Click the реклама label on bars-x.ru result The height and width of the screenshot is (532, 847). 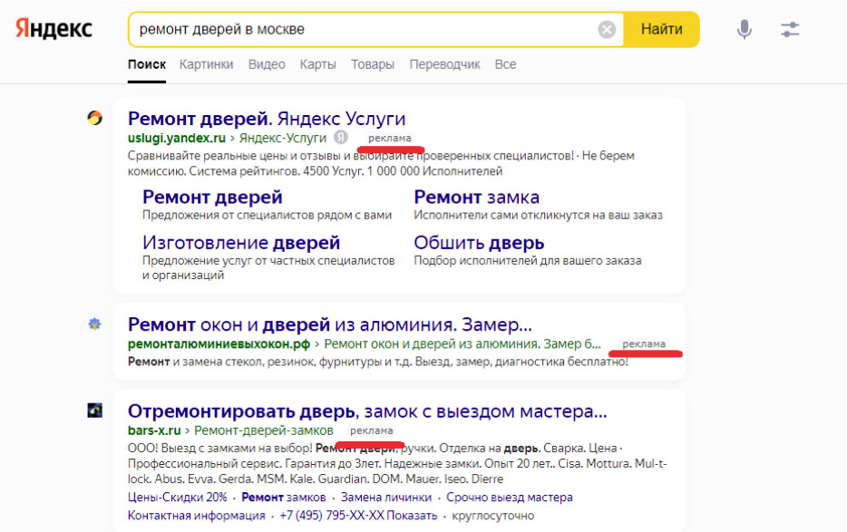pyautogui.click(x=371, y=430)
